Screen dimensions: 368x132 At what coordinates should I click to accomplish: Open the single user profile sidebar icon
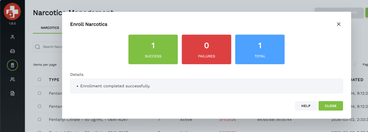(12, 37)
